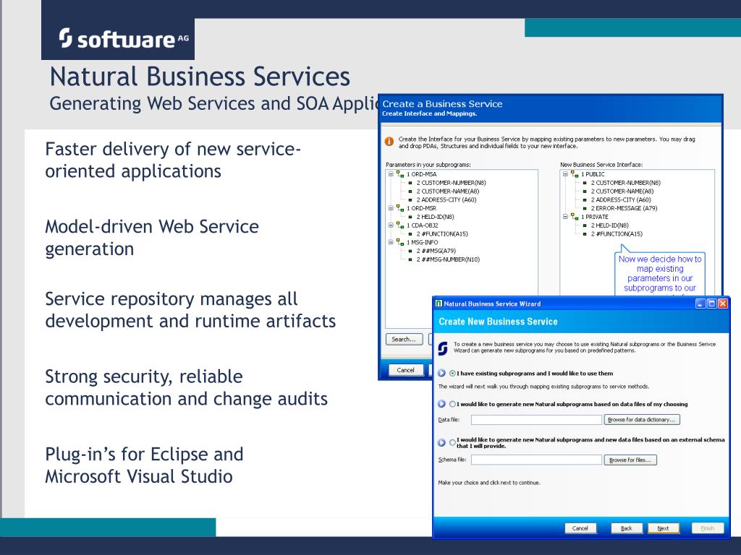This screenshot has width=741, height=555.
Task: Select CUSTOMER-NUMBER(N8) under ORD-MSA
Action: 451,183
